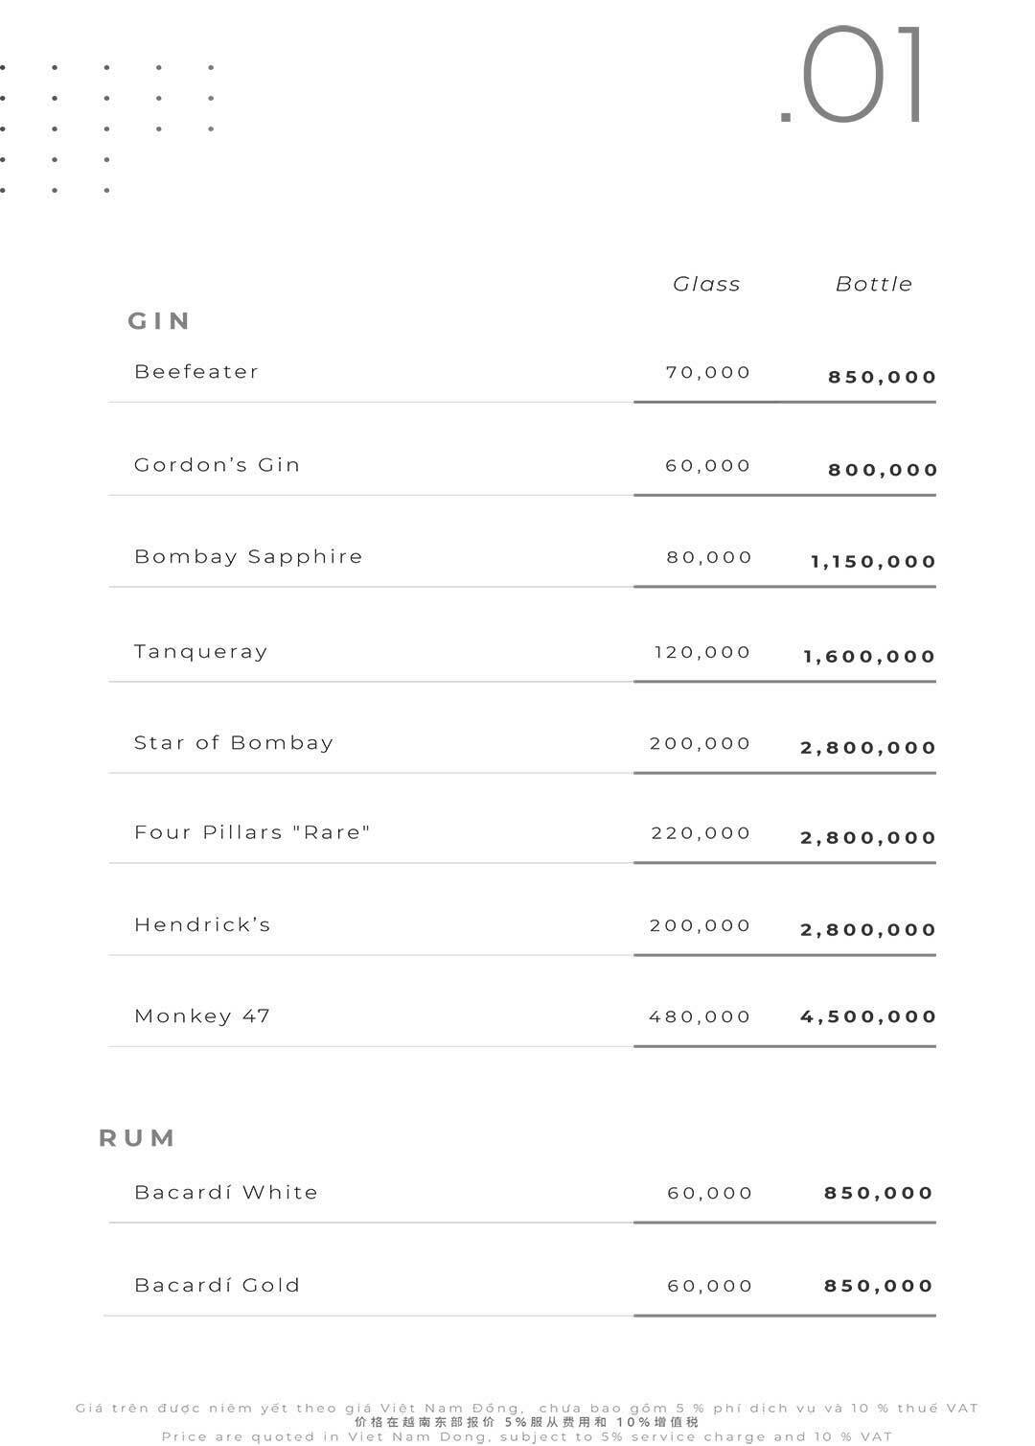The image size is (1035, 1446).
Task: Click the GIN section heading
Action: tap(159, 320)
